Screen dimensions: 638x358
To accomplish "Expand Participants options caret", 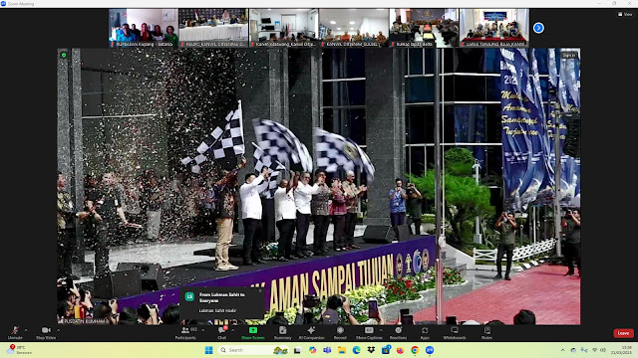I will coord(203,330).
